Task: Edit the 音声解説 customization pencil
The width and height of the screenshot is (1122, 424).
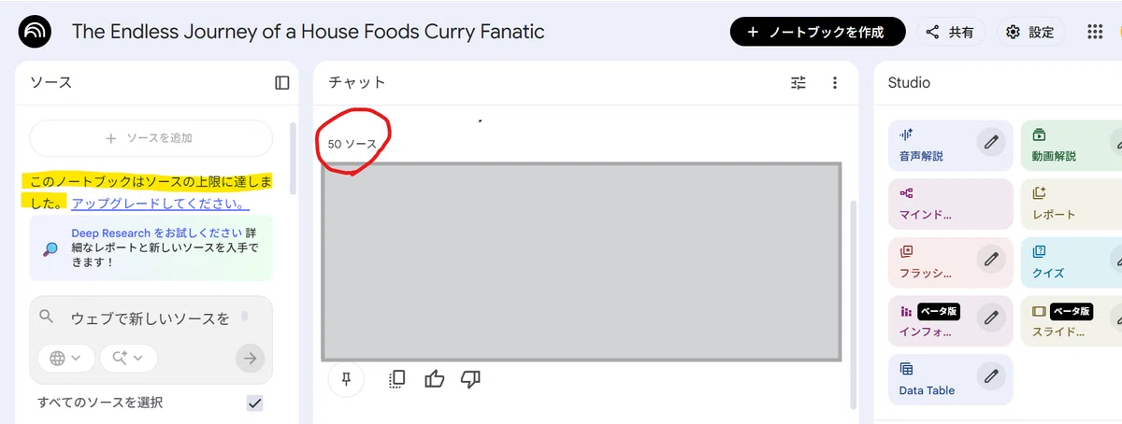Action: point(991,143)
